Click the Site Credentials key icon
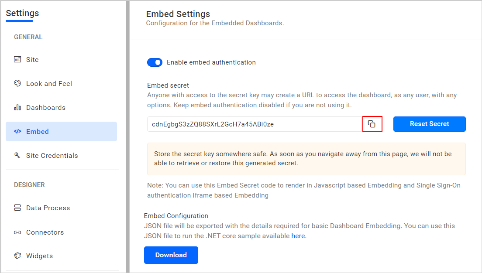Image resolution: width=482 pixels, height=273 pixels. coord(17,155)
